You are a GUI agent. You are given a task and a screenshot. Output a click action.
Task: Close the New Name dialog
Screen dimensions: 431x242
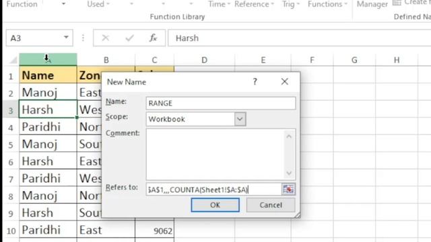[x=285, y=81]
